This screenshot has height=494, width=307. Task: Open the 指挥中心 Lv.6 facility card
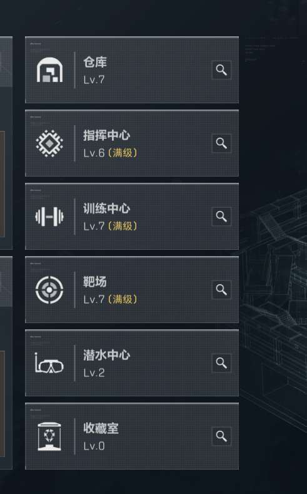(132, 143)
